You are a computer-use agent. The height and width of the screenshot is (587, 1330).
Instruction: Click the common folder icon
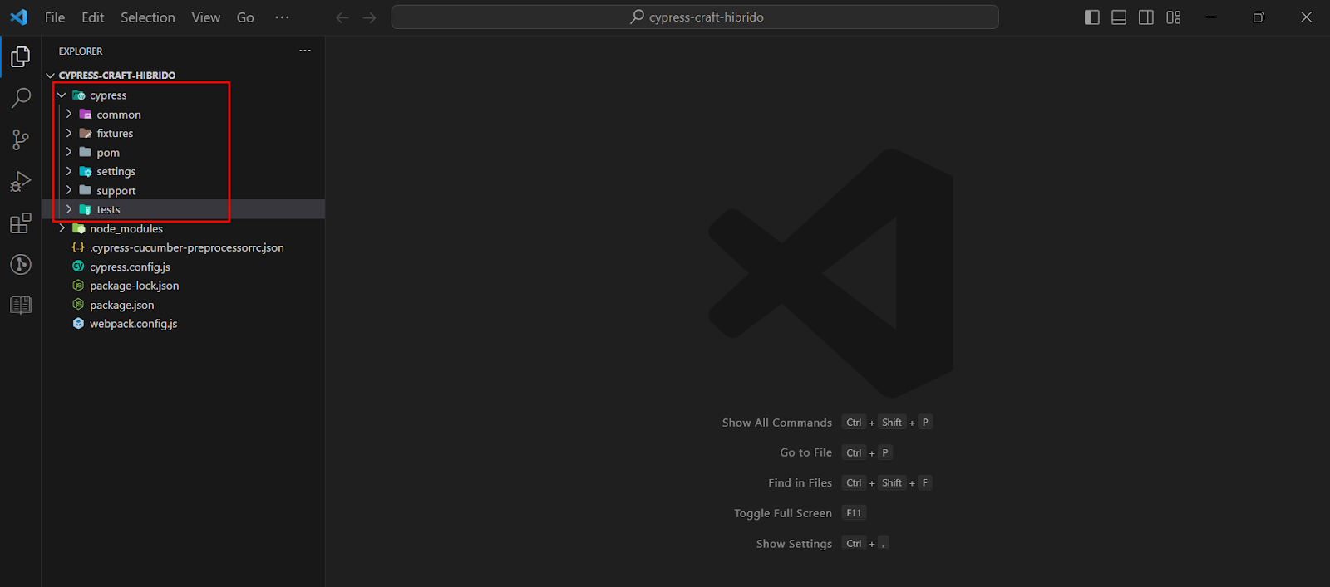coord(86,115)
